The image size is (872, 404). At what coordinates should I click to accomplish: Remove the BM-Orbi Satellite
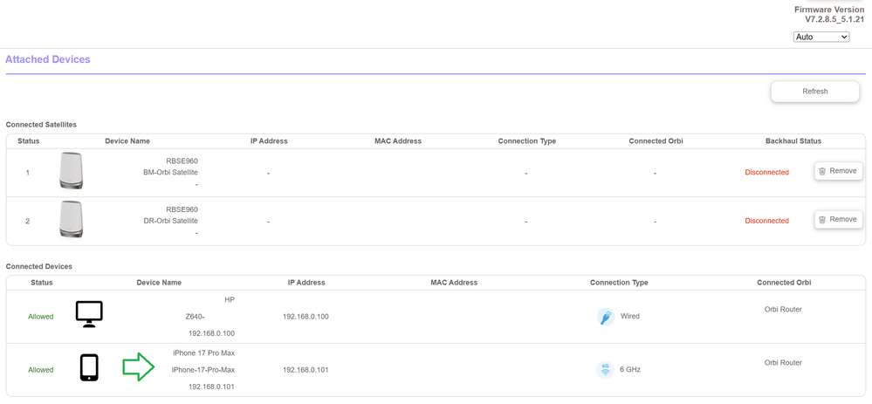[x=838, y=171]
